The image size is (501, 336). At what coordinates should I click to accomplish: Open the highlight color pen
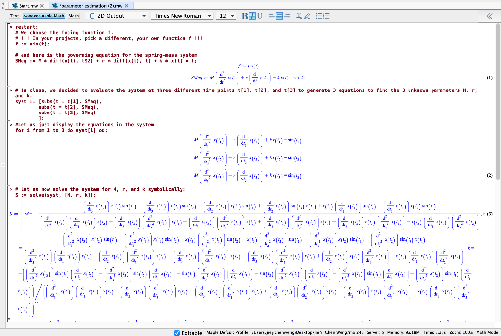(x=307, y=16)
